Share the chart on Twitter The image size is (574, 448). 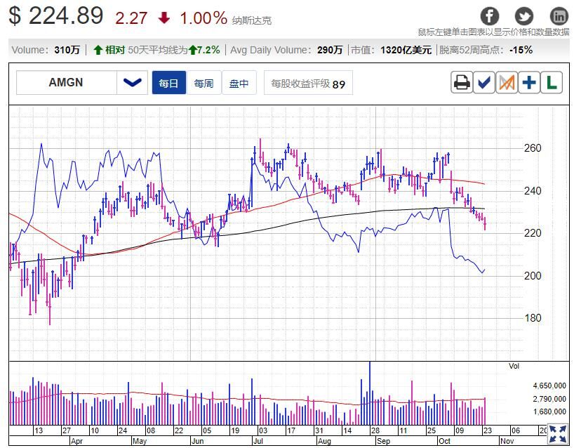click(524, 16)
